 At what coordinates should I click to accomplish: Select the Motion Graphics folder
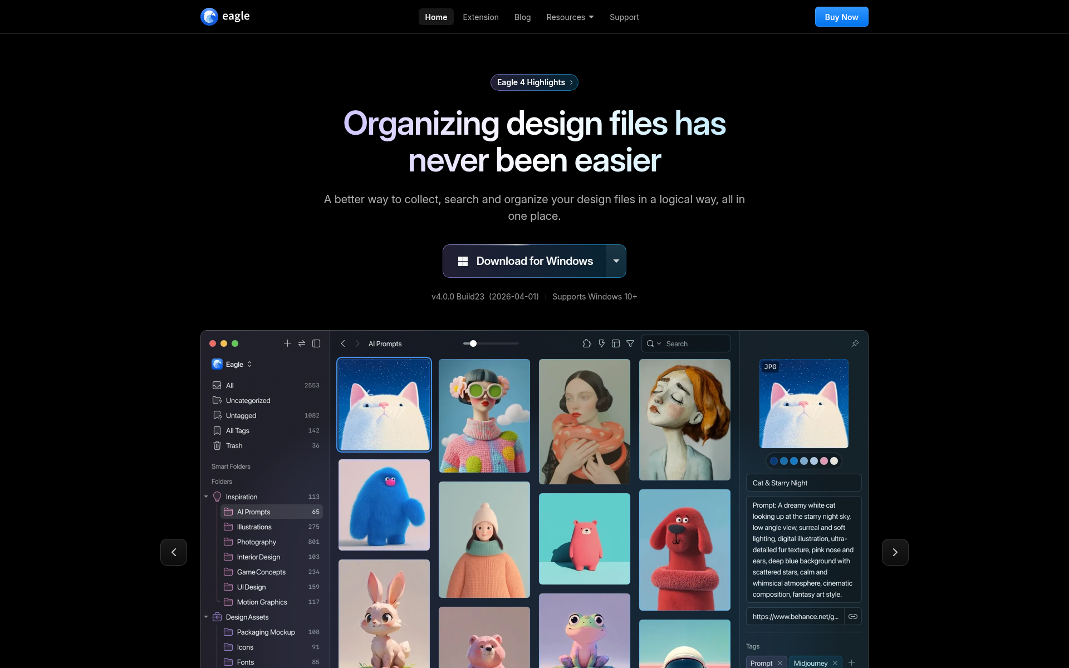point(272,602)
